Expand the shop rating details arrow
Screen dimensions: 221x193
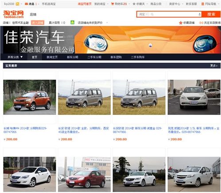tap(107, 23)
